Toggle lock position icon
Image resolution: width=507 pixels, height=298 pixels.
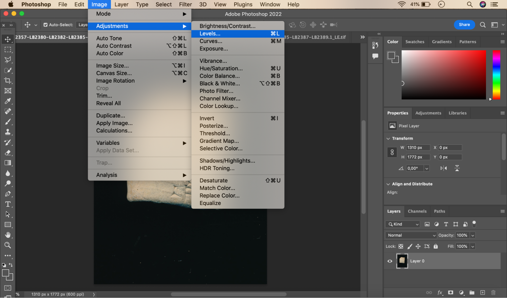click(418, 246)
